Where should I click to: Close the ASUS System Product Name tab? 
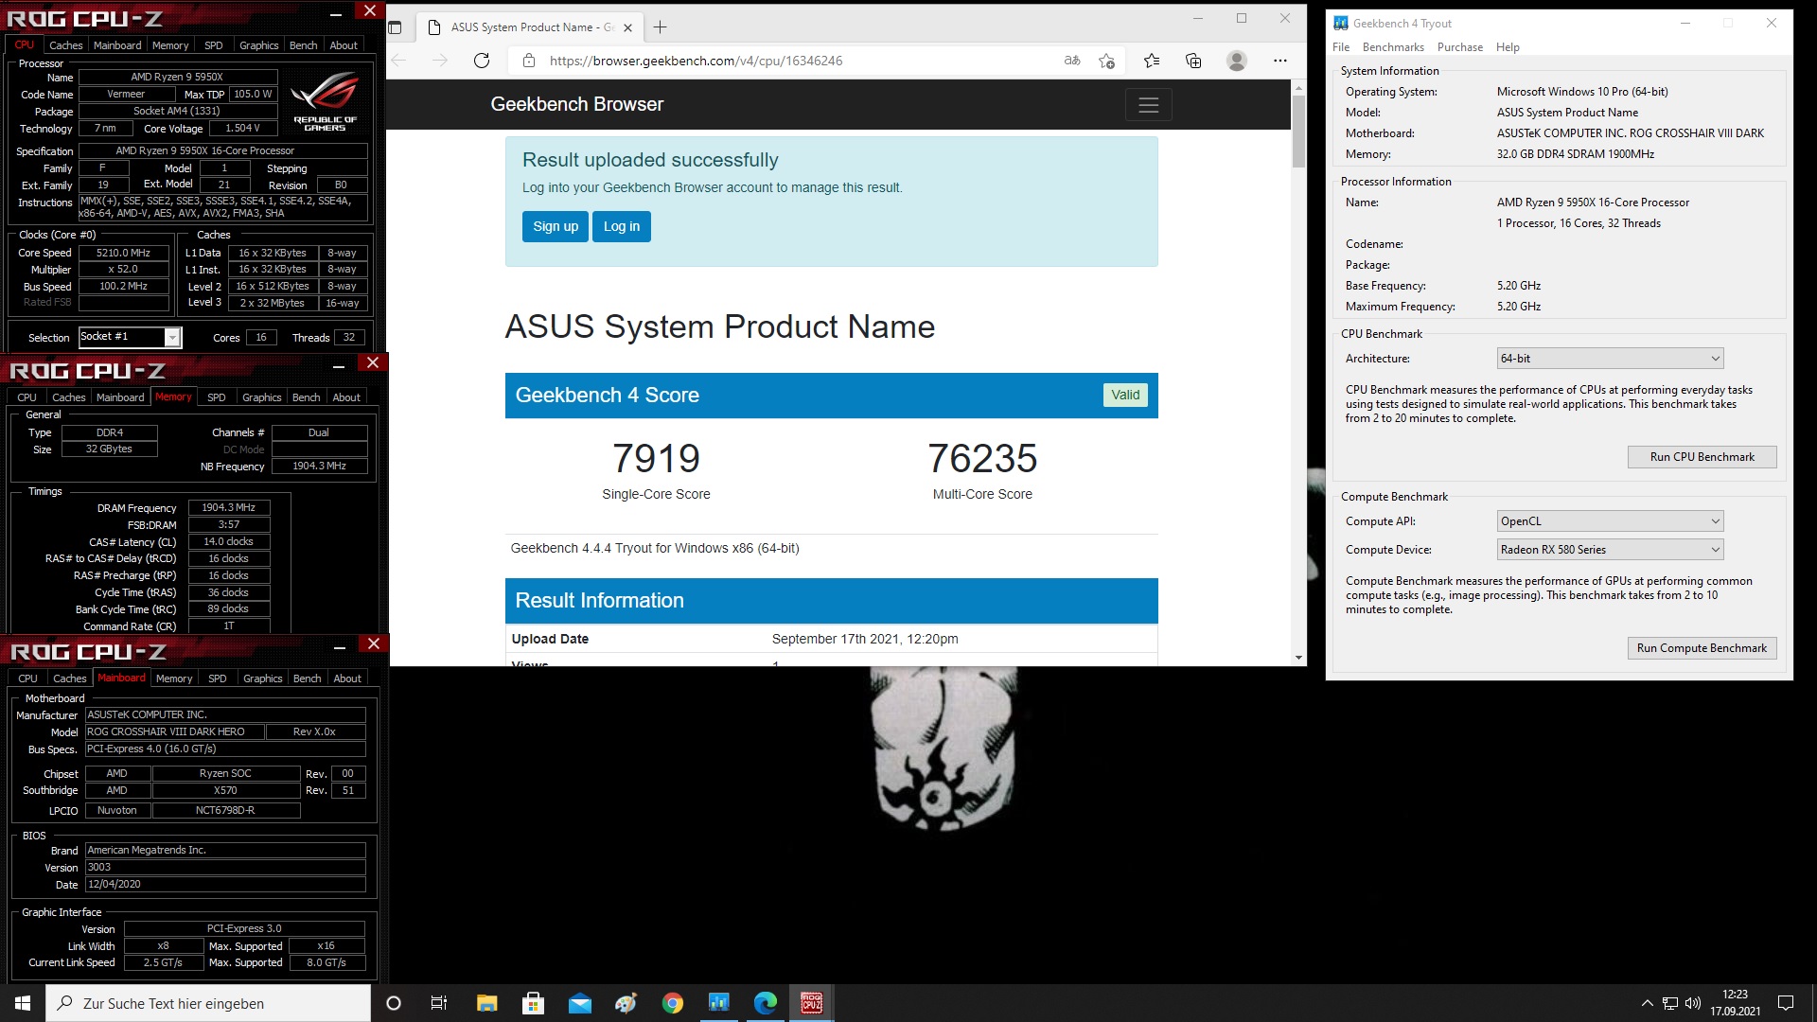click(x=627, y=27)
